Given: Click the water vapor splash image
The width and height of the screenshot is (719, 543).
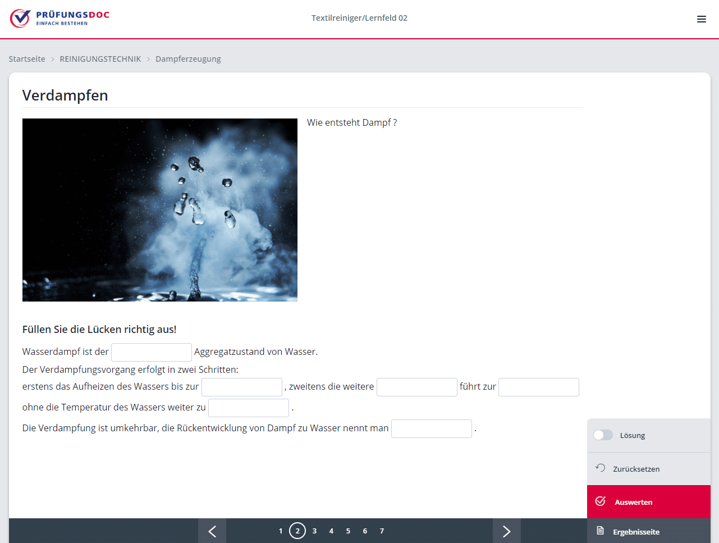Looking at the screenshot, I should tap(160, 210).
